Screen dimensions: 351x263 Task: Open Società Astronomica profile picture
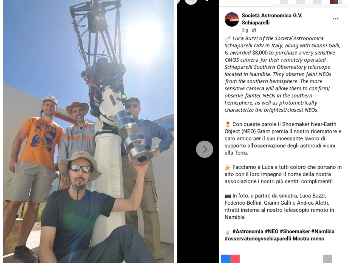(232, 19)
